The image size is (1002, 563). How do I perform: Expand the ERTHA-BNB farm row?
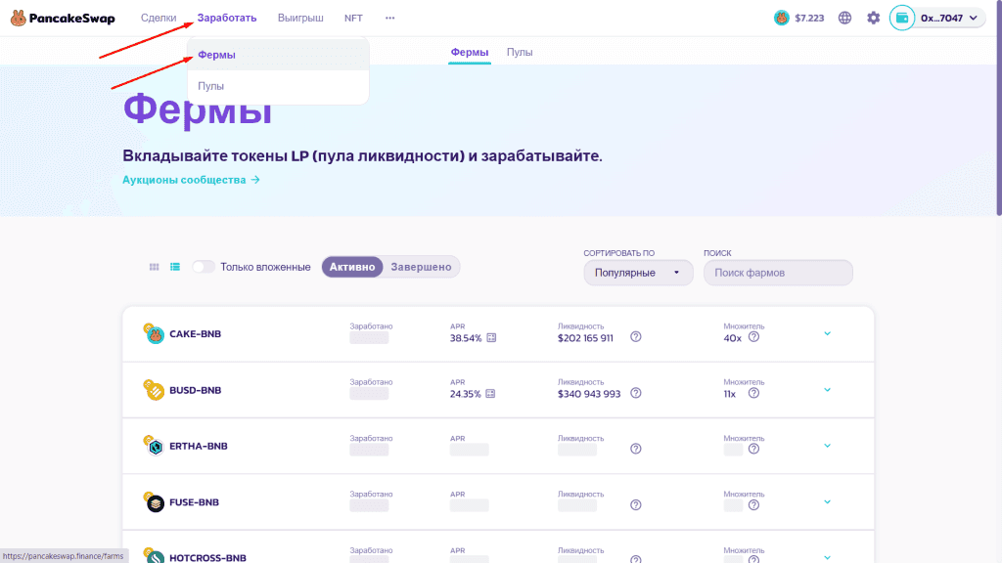pos(827,446)
